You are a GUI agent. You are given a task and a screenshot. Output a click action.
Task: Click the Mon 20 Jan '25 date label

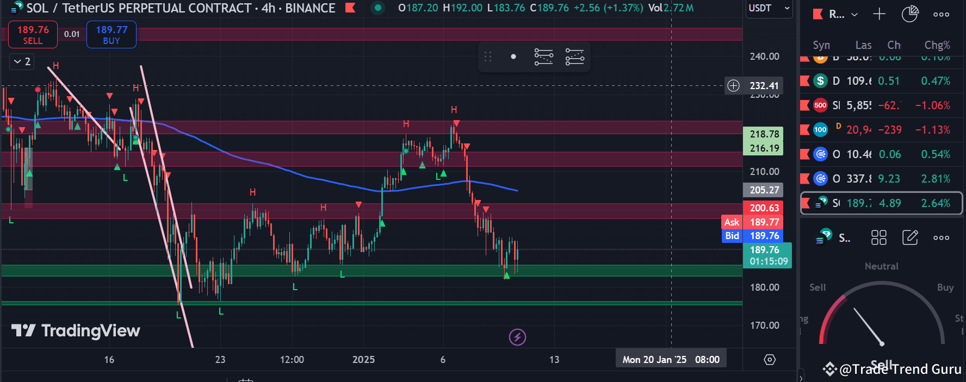(x=671, y=360)
